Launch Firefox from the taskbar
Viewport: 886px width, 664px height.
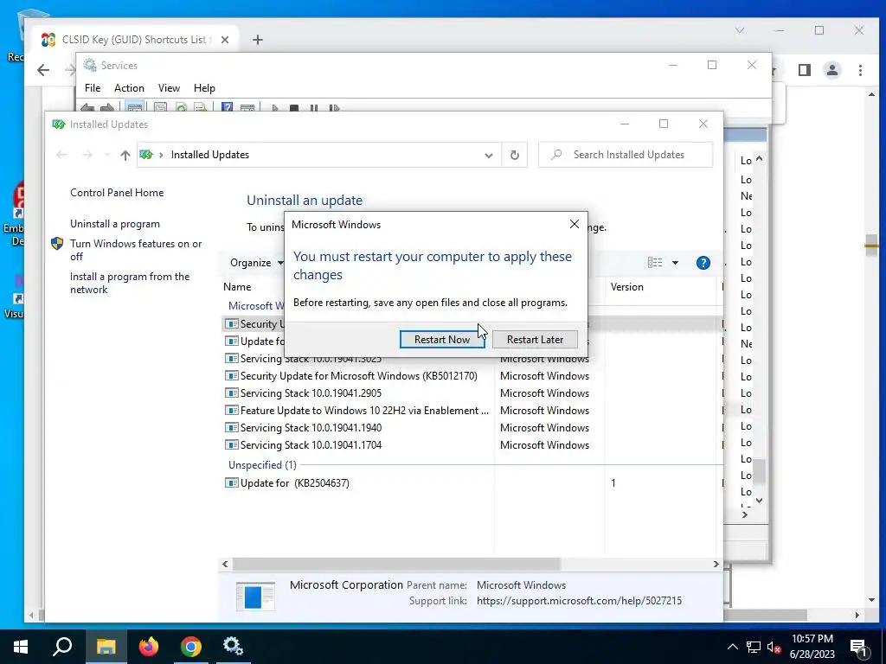(149, 647)
